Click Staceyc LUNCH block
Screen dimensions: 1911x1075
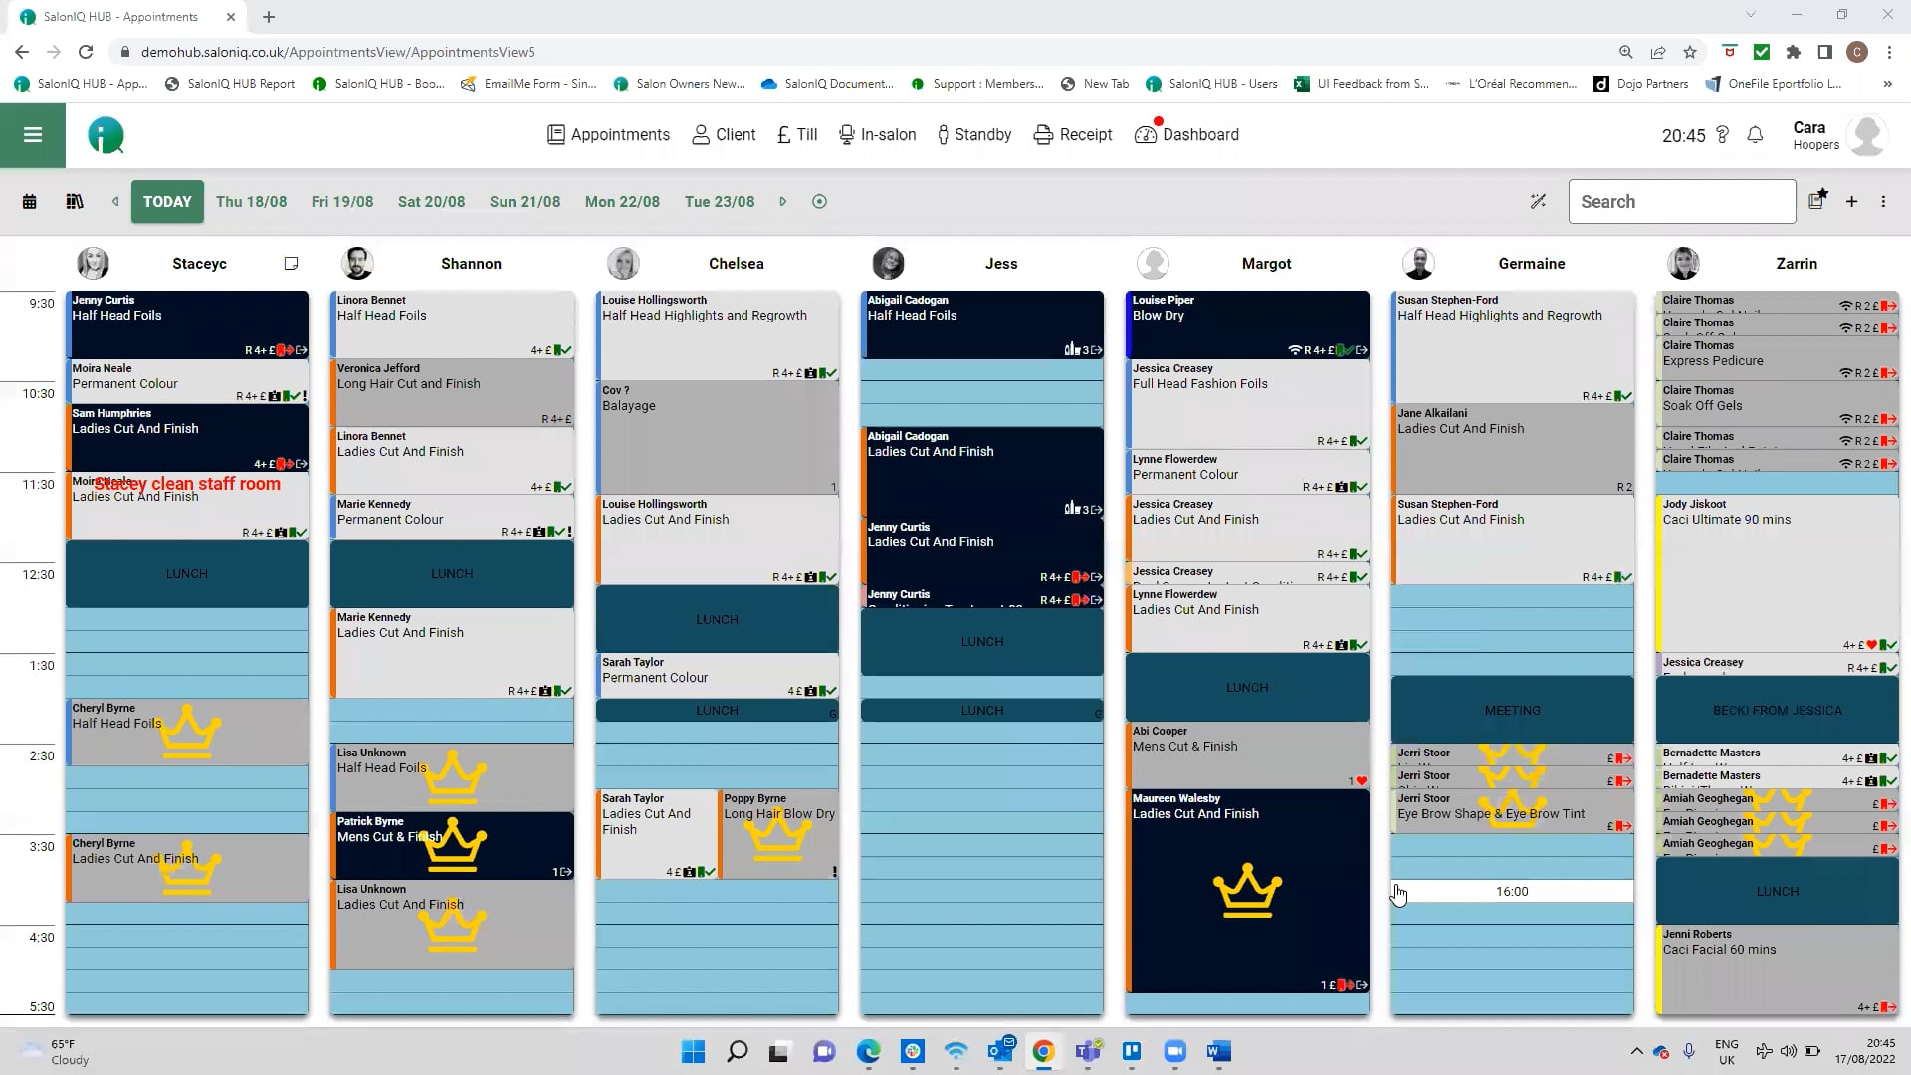coord(187,574)
